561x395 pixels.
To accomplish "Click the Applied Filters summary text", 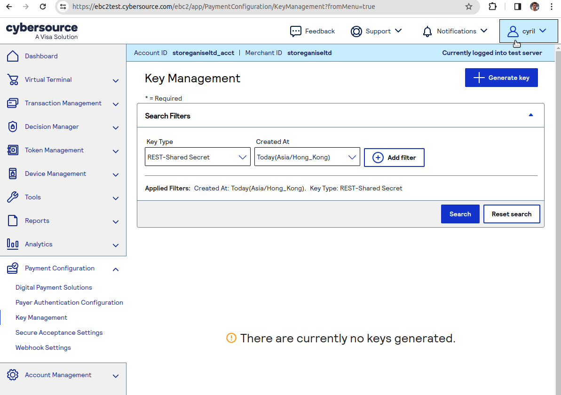I will pyautogui.click(x=273, y=188).
